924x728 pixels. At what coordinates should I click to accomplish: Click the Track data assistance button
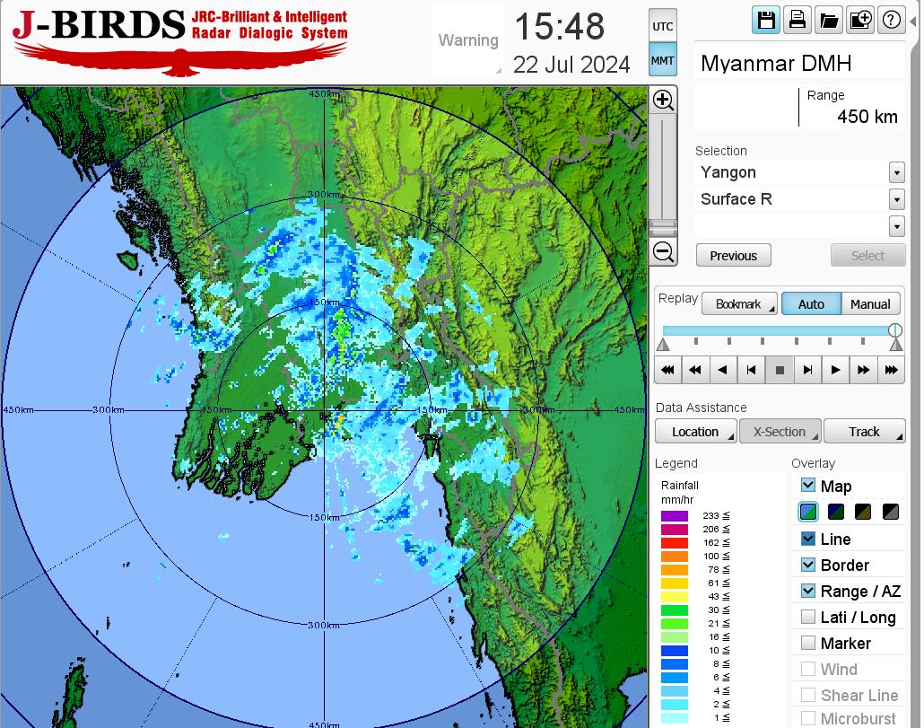tap(865, 432)
